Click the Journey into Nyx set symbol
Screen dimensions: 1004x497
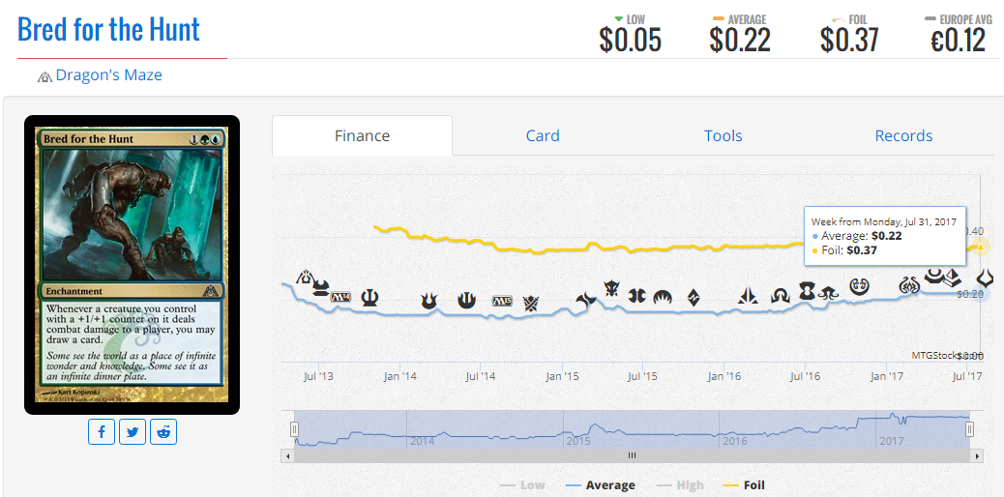point(467,300)
